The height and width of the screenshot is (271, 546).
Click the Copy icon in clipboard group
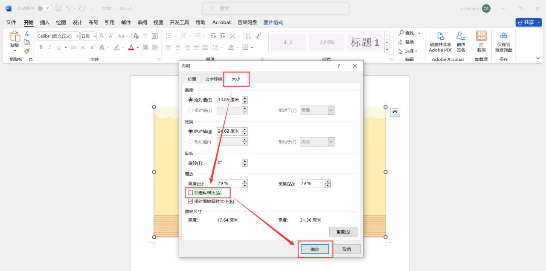click(x=26, y=42)
